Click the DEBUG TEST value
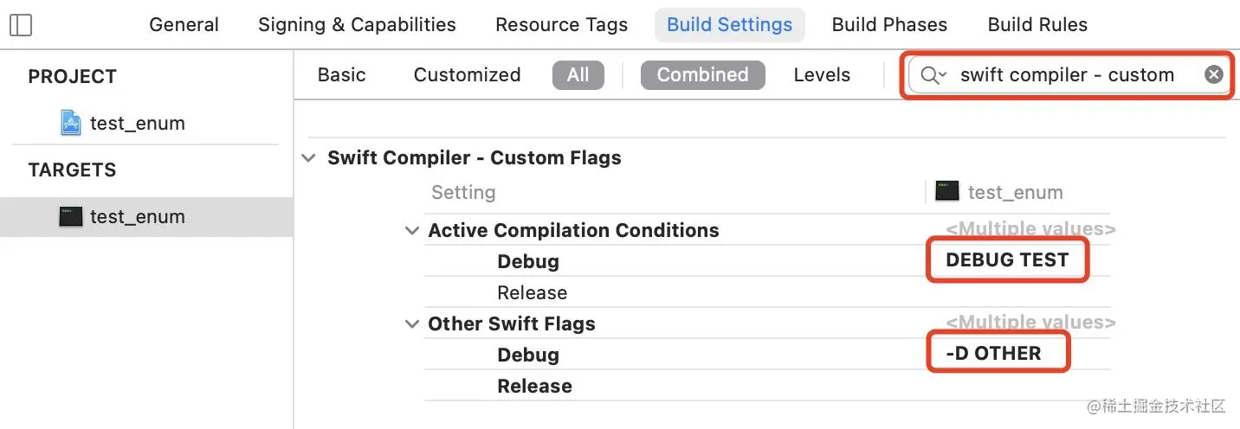Viewport: 1240px width, 429px height. (x=1007, y=260)
